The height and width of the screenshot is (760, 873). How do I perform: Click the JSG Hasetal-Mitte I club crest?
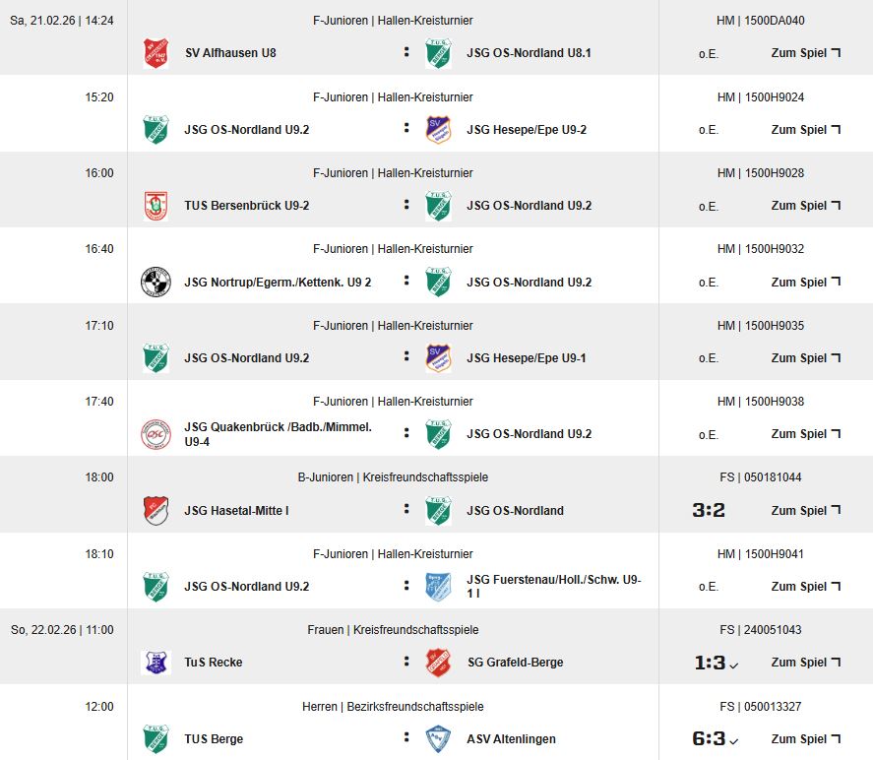156,511
